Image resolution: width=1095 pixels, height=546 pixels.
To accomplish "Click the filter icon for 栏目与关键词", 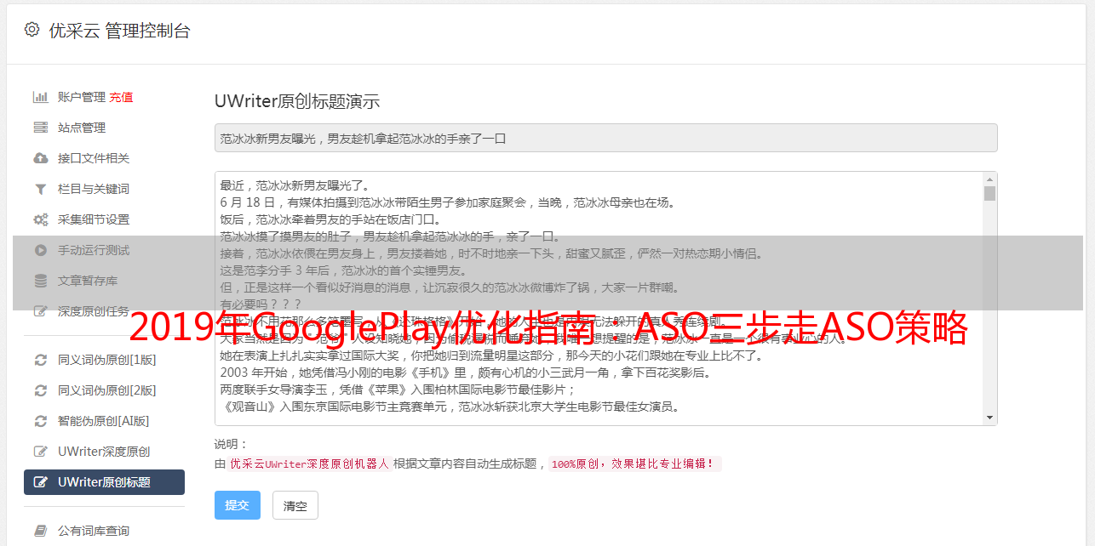I will [x=40, y=189].
